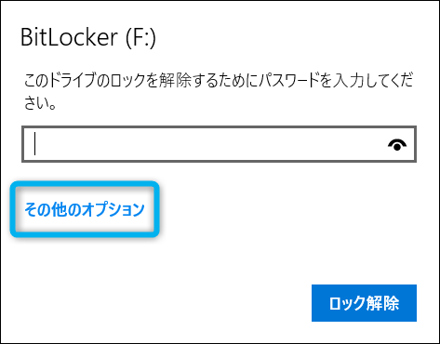Show recovery key options via その他のオプション
This screenshot has height=344, width=440.
pos(85,209)
